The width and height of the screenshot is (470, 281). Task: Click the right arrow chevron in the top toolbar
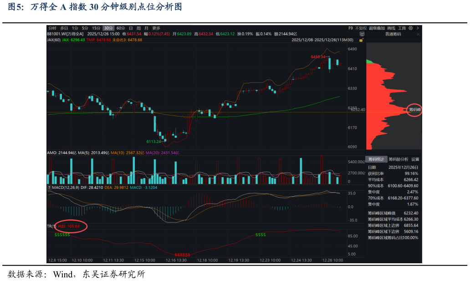(x=418, y=28)
